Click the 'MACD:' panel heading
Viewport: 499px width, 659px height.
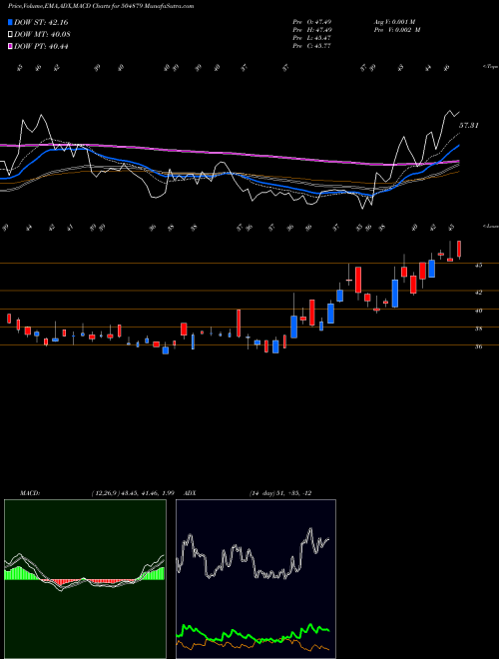click(x=30, y=493)
